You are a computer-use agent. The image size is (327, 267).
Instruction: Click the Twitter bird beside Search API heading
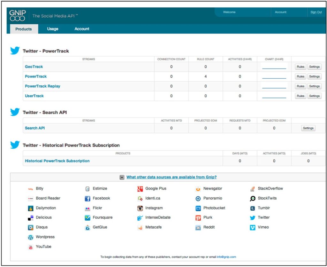[x=15, y=112]
